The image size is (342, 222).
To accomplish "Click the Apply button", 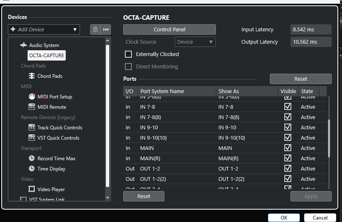I will tap(311, 196).
